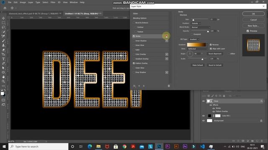This screenshot has width=268, height=150.
Task: Open Visual Studio Code from the taskbar
Action: coord(202,146)
